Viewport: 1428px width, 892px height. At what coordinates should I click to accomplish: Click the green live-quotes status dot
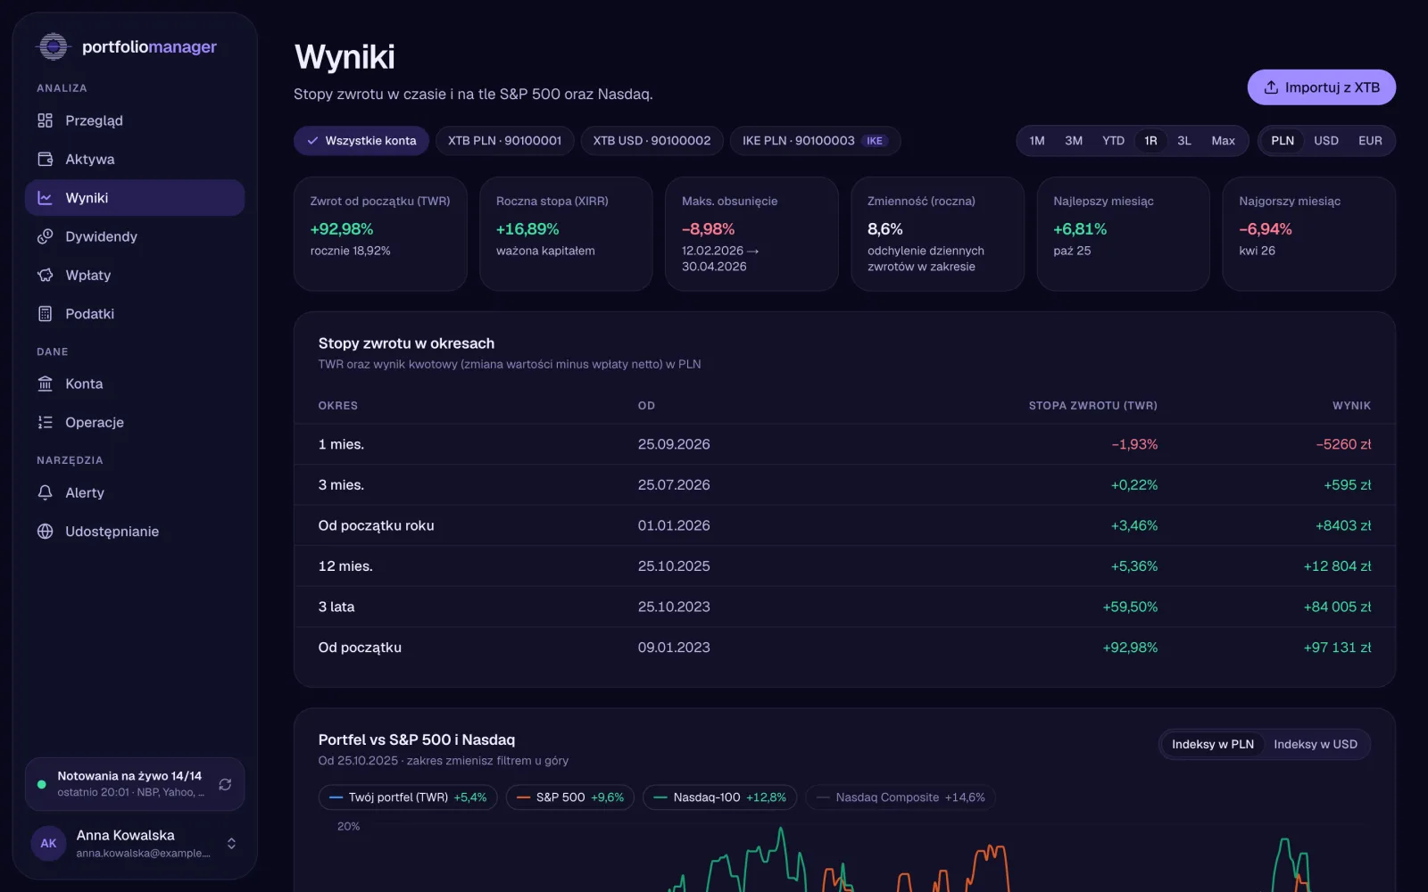pyautogui.click(x=41, y=785)
